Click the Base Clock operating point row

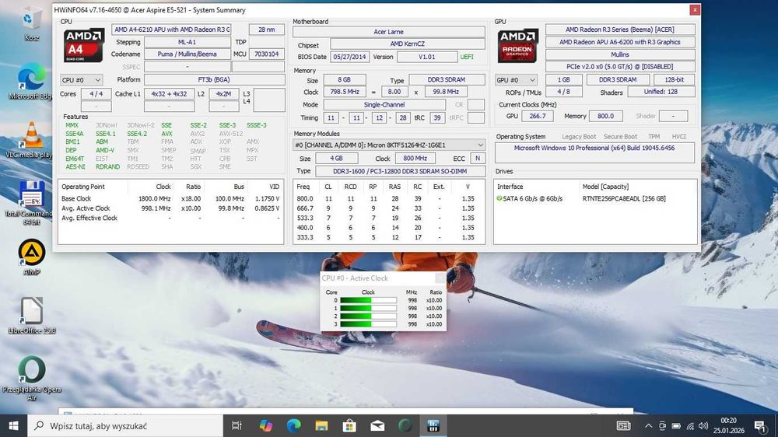click(x=170, y=198)
